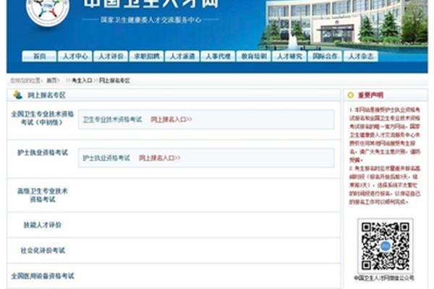The image size is (434, 289).
Task: Select 人才杂志 in the navigation bar
Action: point(361,56)
